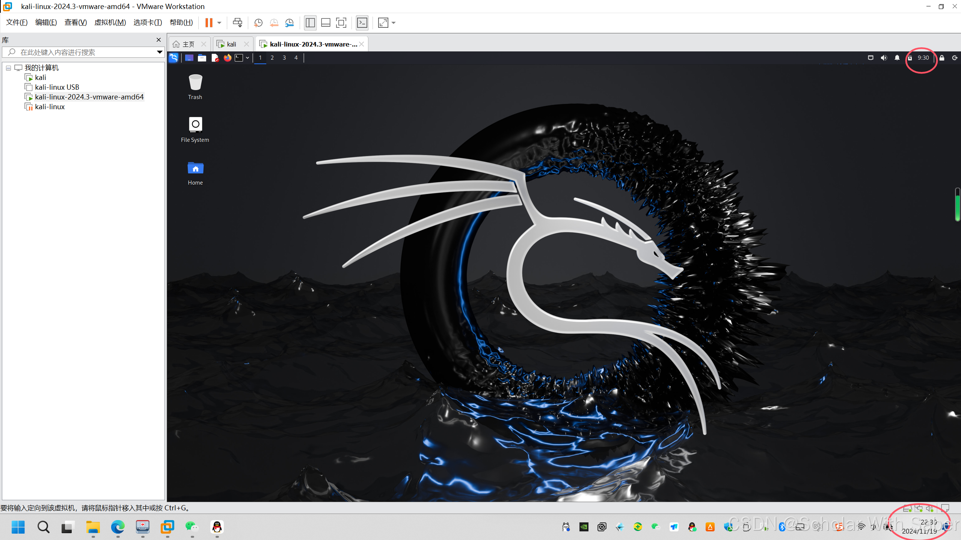
Task: Toggle the thumbnail bar view button
Action: click(x=326, y=23)
